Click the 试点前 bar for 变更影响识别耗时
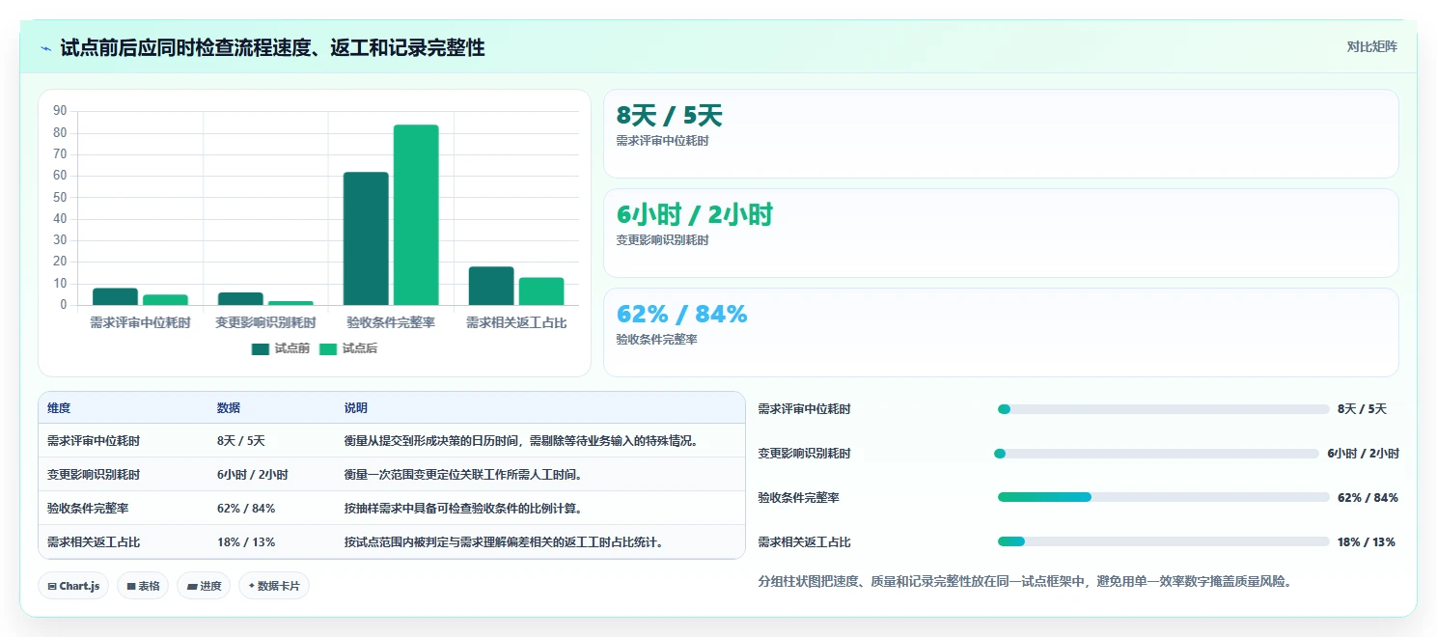 pos(240,299)
